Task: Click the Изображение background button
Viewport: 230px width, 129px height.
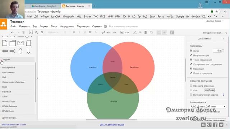Action: pos(210,90)
